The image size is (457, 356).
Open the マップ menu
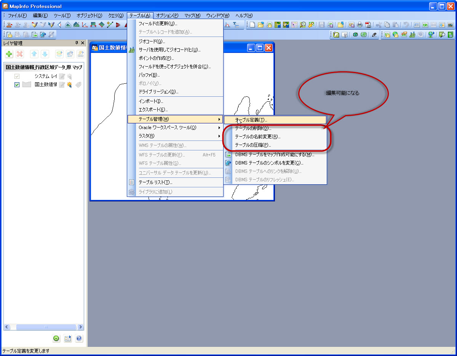coord(192,16)
